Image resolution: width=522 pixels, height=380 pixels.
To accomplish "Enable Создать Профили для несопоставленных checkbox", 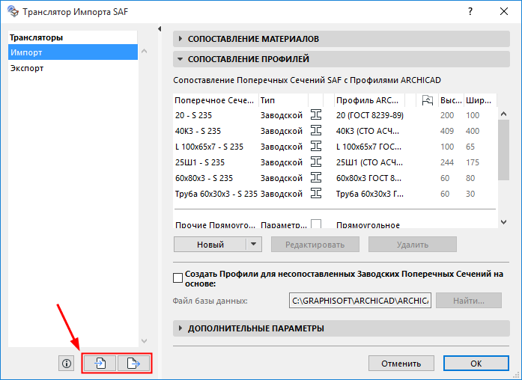I will coord(177,278).
